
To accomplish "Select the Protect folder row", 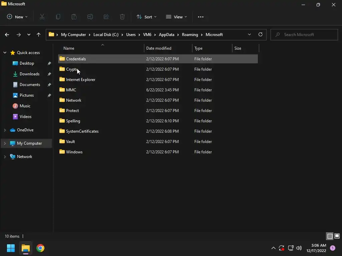I will [158, 111].
